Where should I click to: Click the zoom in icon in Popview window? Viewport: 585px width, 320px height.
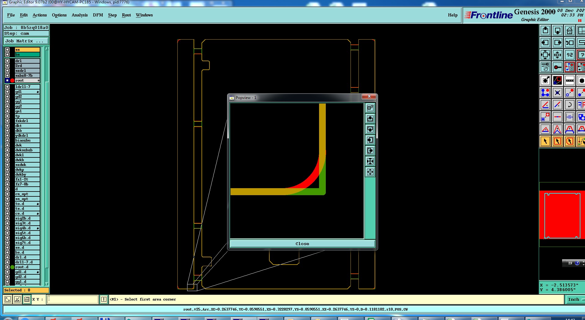click(370, 161)
